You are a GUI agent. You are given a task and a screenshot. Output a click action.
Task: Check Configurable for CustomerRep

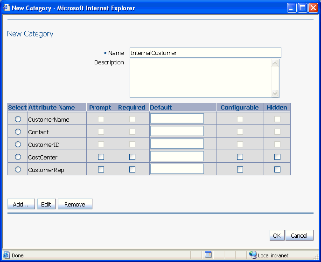coord(240,169)
